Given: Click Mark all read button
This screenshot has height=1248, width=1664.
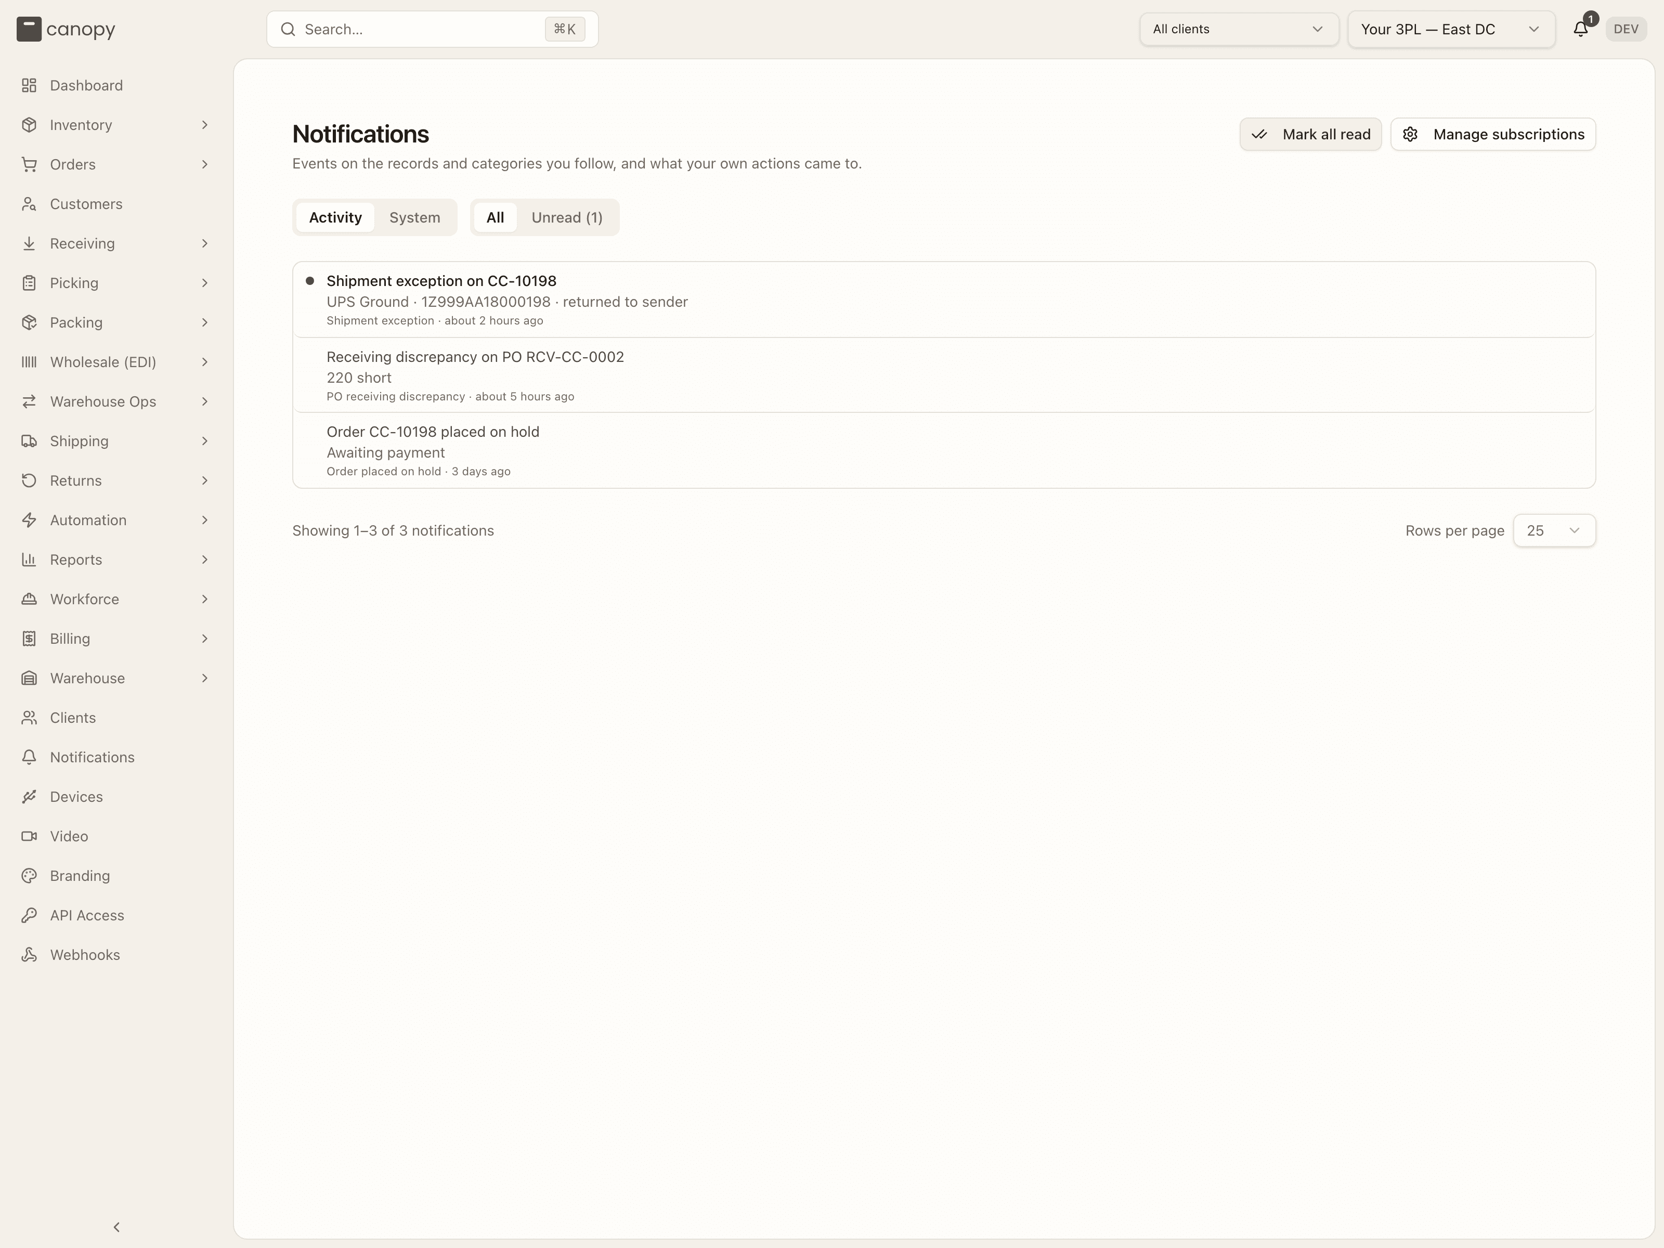Looking at the screenshot, I should 1310,134.
